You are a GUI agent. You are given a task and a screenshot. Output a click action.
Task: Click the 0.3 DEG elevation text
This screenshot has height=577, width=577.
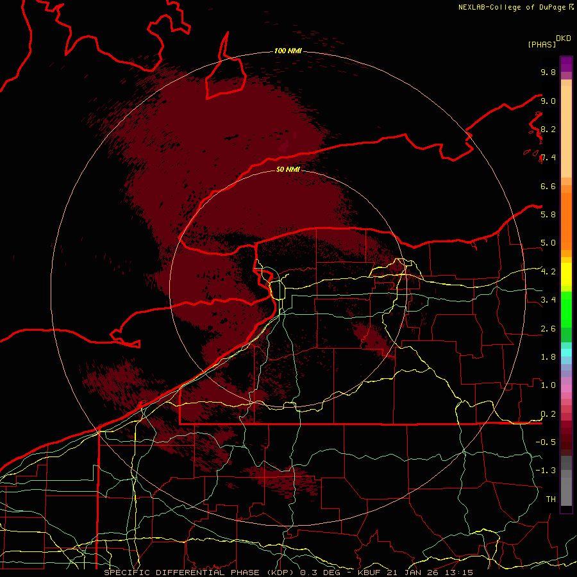tap(319, 573)
